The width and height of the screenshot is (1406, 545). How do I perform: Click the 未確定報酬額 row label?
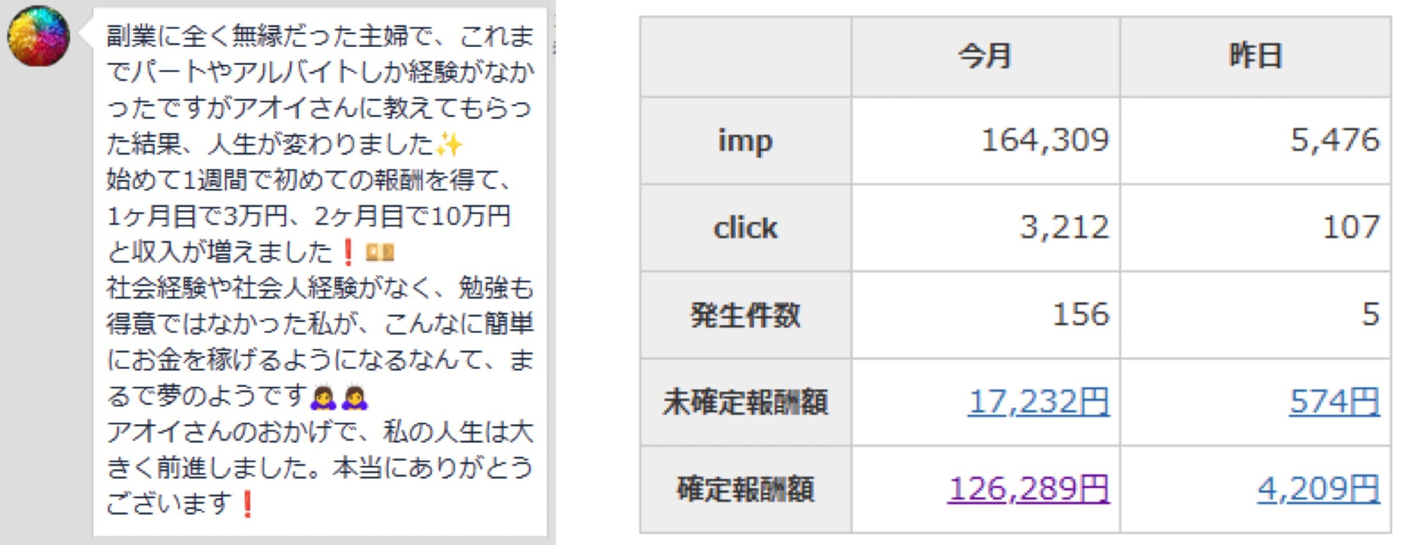coord(745,402)
